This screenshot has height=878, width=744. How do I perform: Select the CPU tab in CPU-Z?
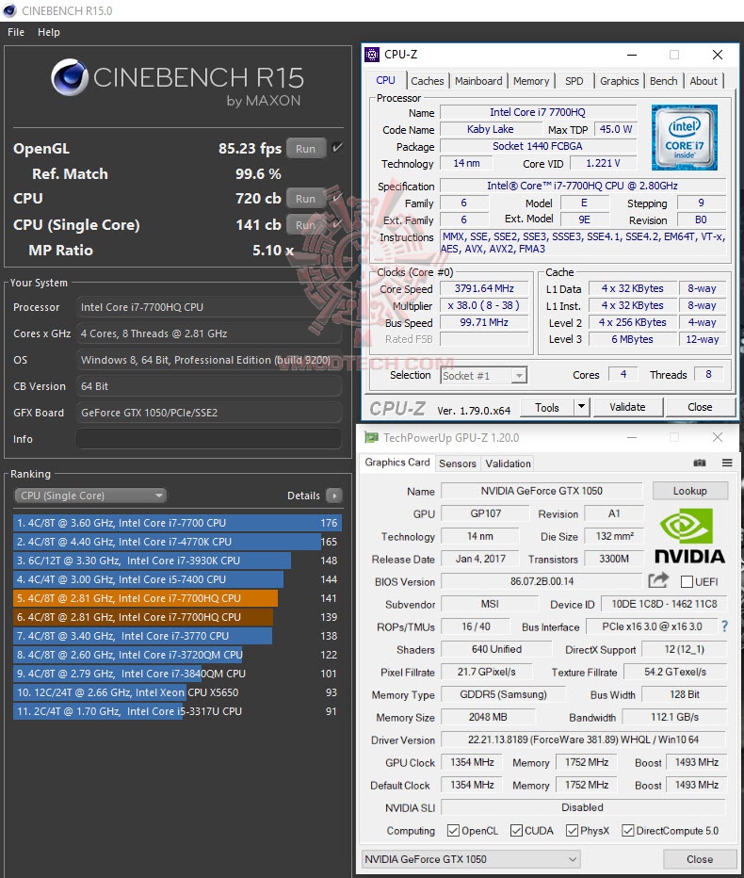coord(385,80)
